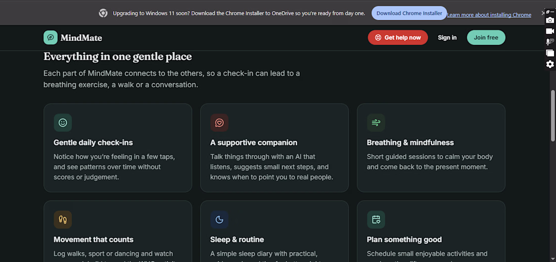
Task: Click the 'Talk things through with an AI' description
Action: point(271,167)
